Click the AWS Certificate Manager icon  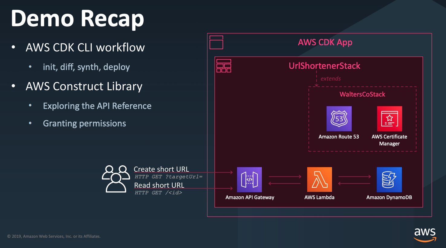[x=389, y=119]
